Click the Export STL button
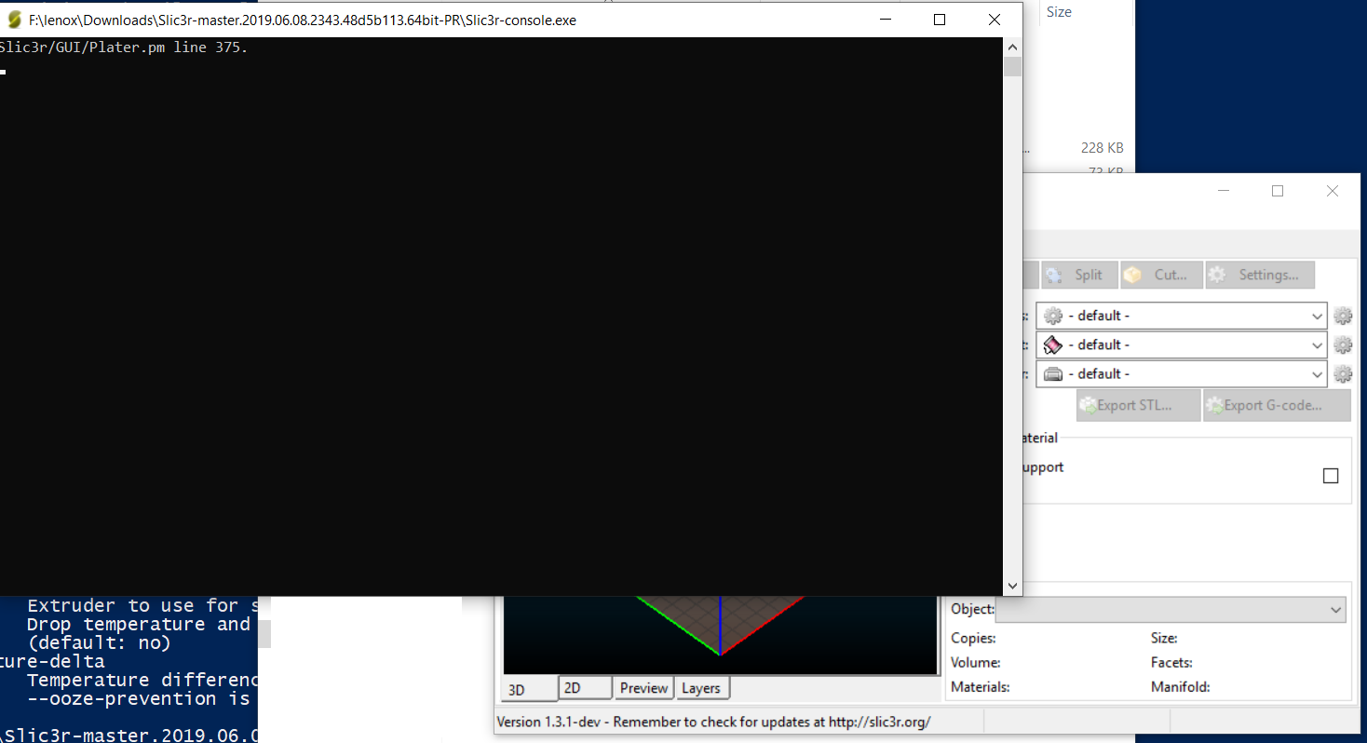The image size is (1367, 743). point(1138,405)
